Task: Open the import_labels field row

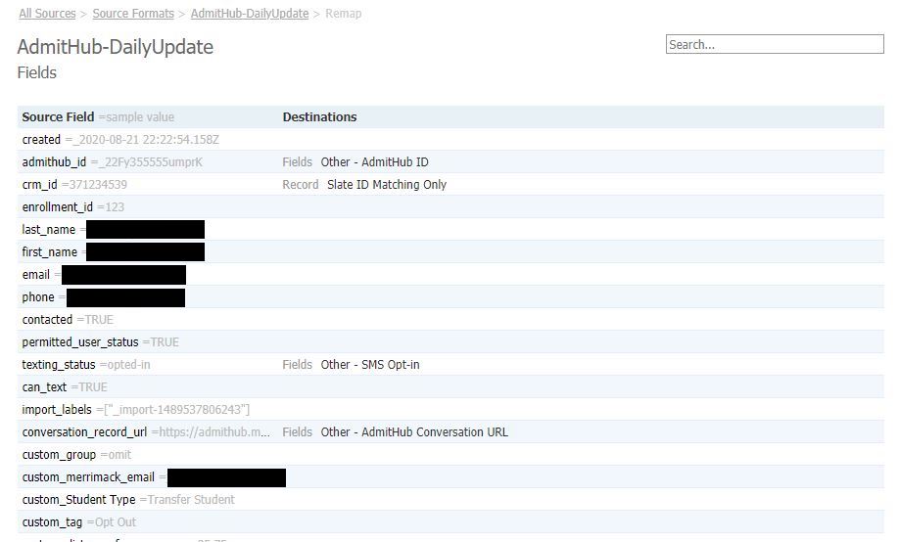Action: click(x=450, y=410)
